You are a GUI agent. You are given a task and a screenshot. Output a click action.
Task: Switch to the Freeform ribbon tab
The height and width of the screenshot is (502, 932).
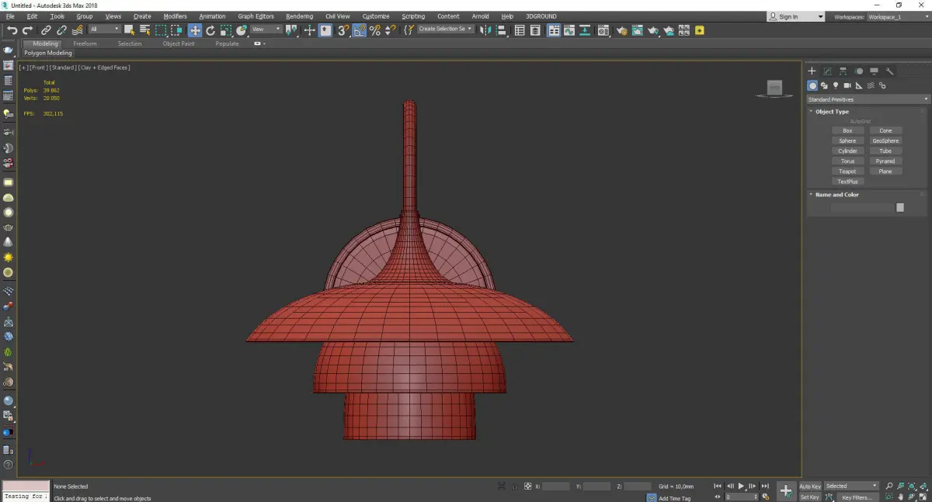[85, 43]
